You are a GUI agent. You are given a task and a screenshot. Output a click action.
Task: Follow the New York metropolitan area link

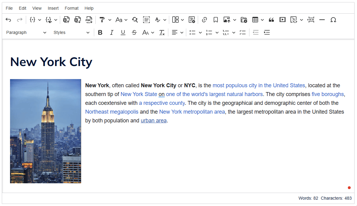coord(192,112)
